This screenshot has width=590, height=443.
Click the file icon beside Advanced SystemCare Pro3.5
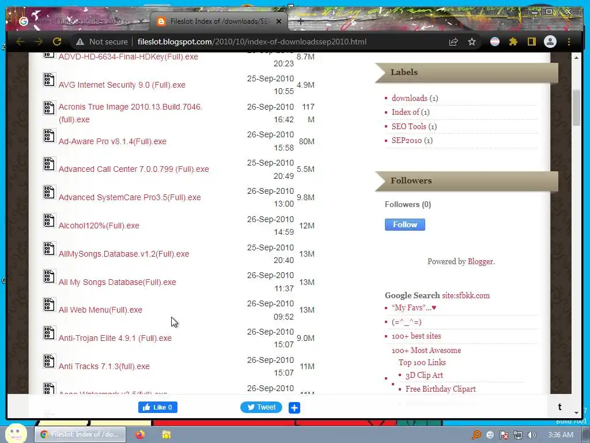coord(49,192)
